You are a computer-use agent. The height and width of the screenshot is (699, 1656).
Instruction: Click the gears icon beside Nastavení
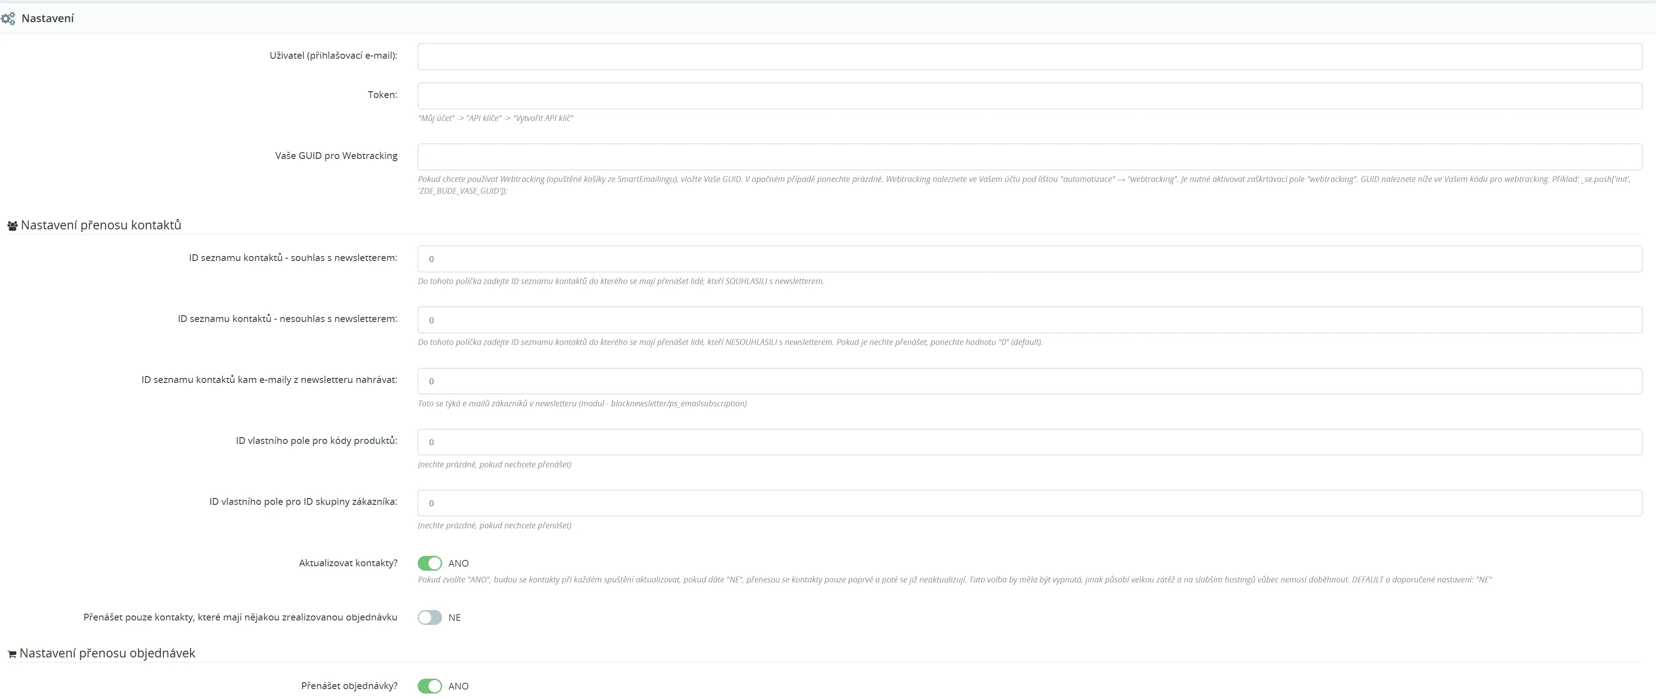(9, 19)
